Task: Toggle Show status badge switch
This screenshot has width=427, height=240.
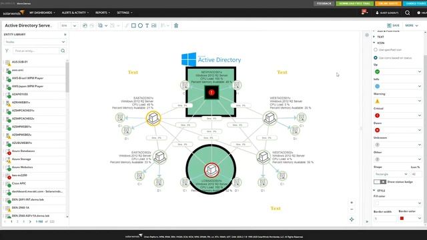Action: coord(380,181)
